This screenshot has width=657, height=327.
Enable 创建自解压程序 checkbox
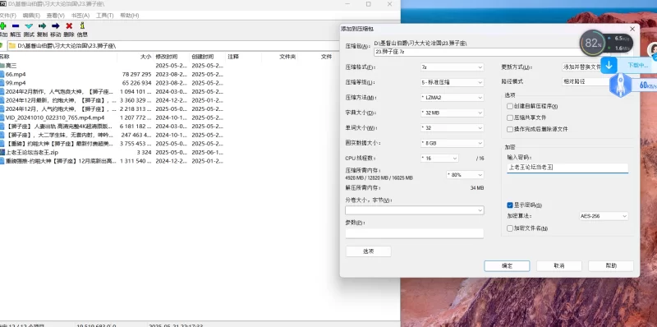[x=510, y=107]
